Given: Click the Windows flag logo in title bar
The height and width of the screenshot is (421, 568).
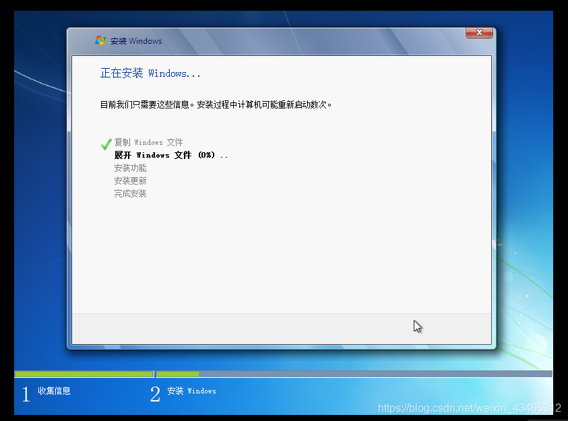Looking at the screenshot, I should (100, 40).
